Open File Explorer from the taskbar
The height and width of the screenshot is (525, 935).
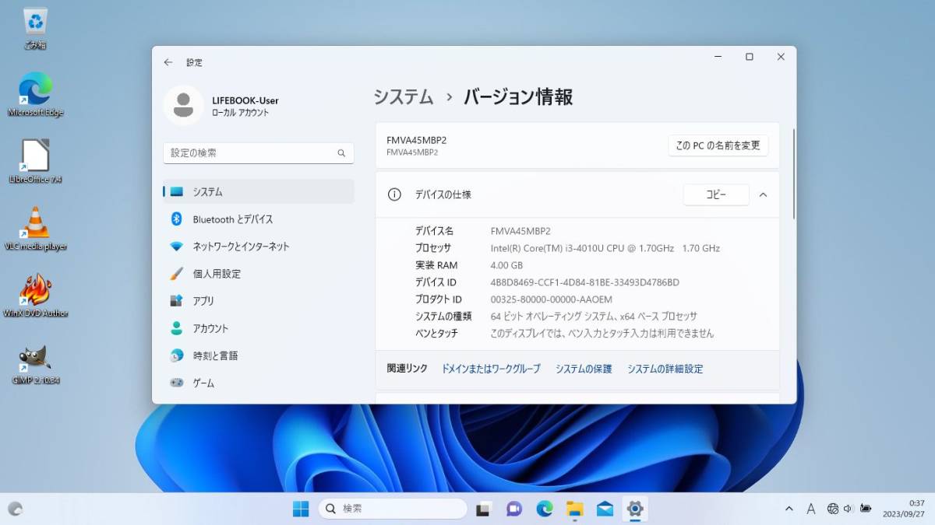click(575, 509)
